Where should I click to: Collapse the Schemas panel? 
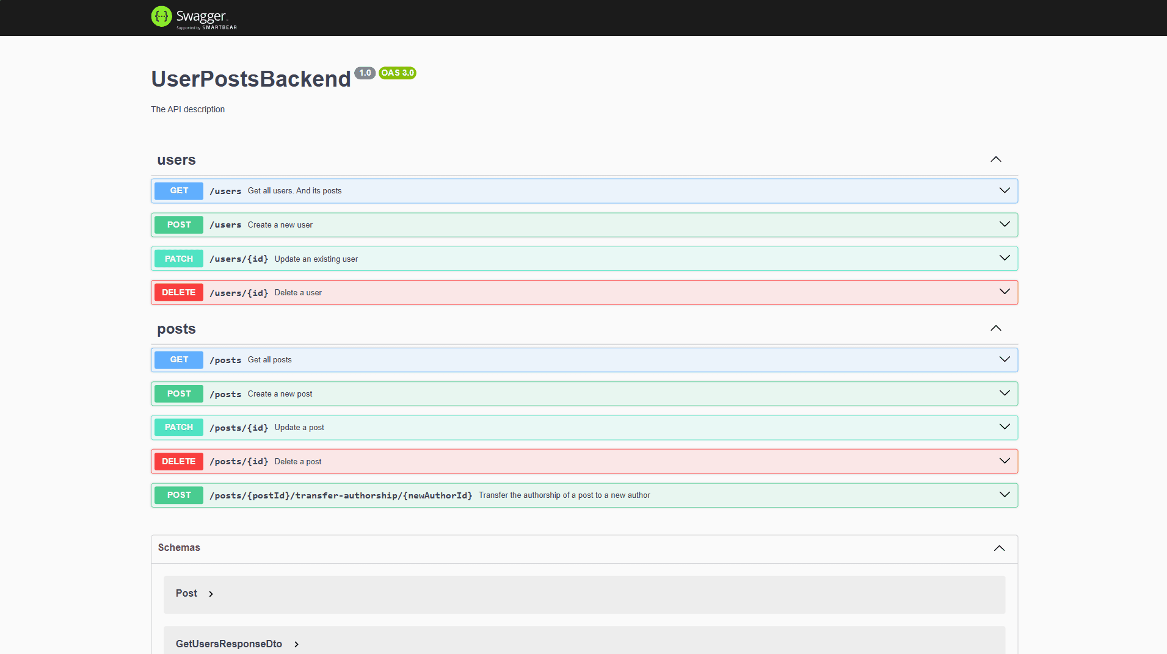1000,548
